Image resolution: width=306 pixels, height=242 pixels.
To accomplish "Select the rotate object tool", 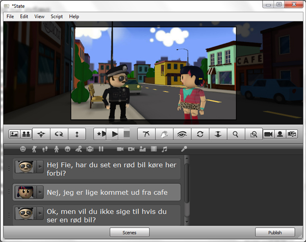I will (x=59, y=134).
